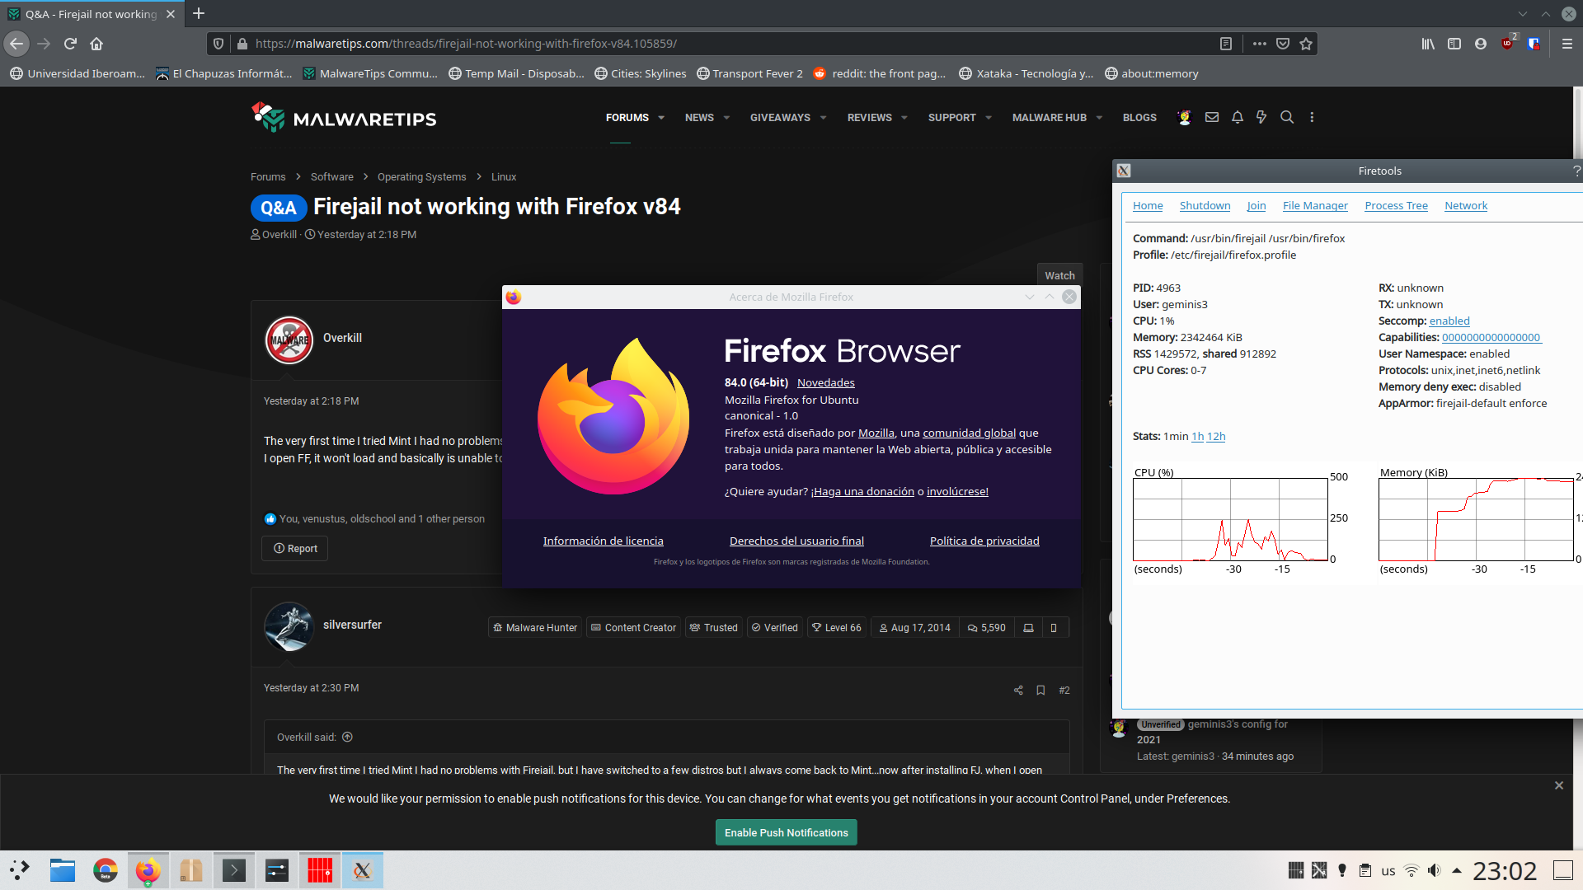The image size is (1583, 890).
Task: Open the Política de privacidad link
Action: click(x=984, y=541)
